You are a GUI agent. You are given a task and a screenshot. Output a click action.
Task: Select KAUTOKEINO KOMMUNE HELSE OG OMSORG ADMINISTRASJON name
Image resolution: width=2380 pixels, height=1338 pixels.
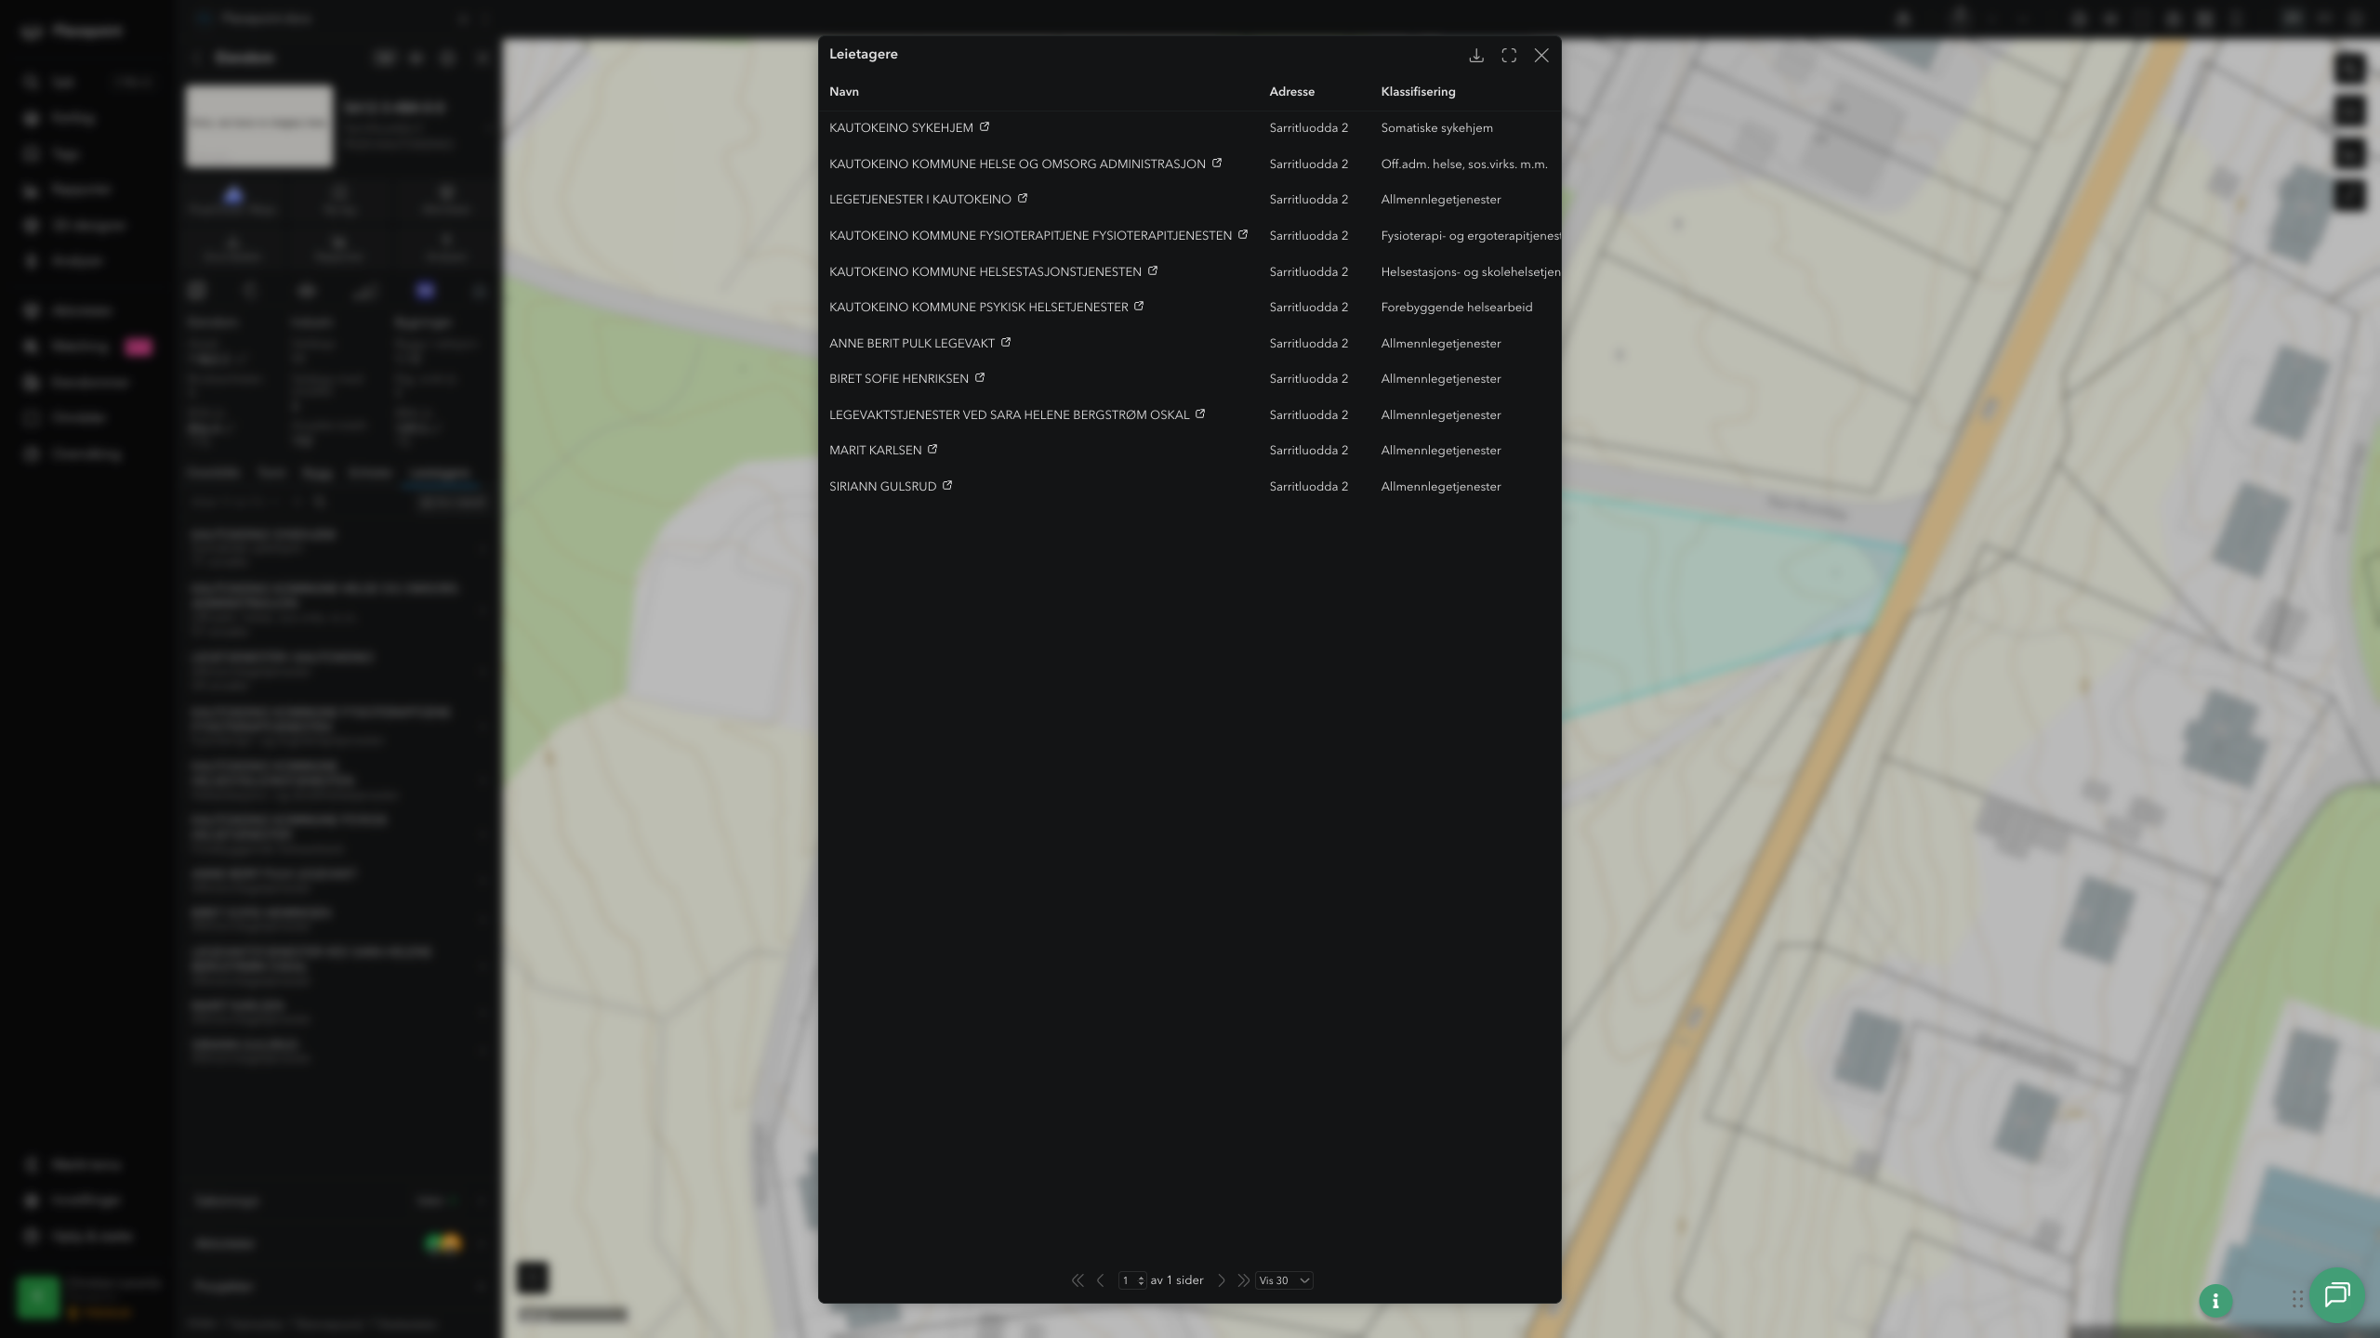(x=1017, y=164)
